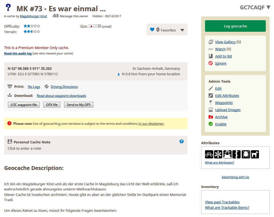Click the red Ignore prohibition icon
Image resolution: width=274 pixels, height=217 pixels.
(x=211, y=63)
